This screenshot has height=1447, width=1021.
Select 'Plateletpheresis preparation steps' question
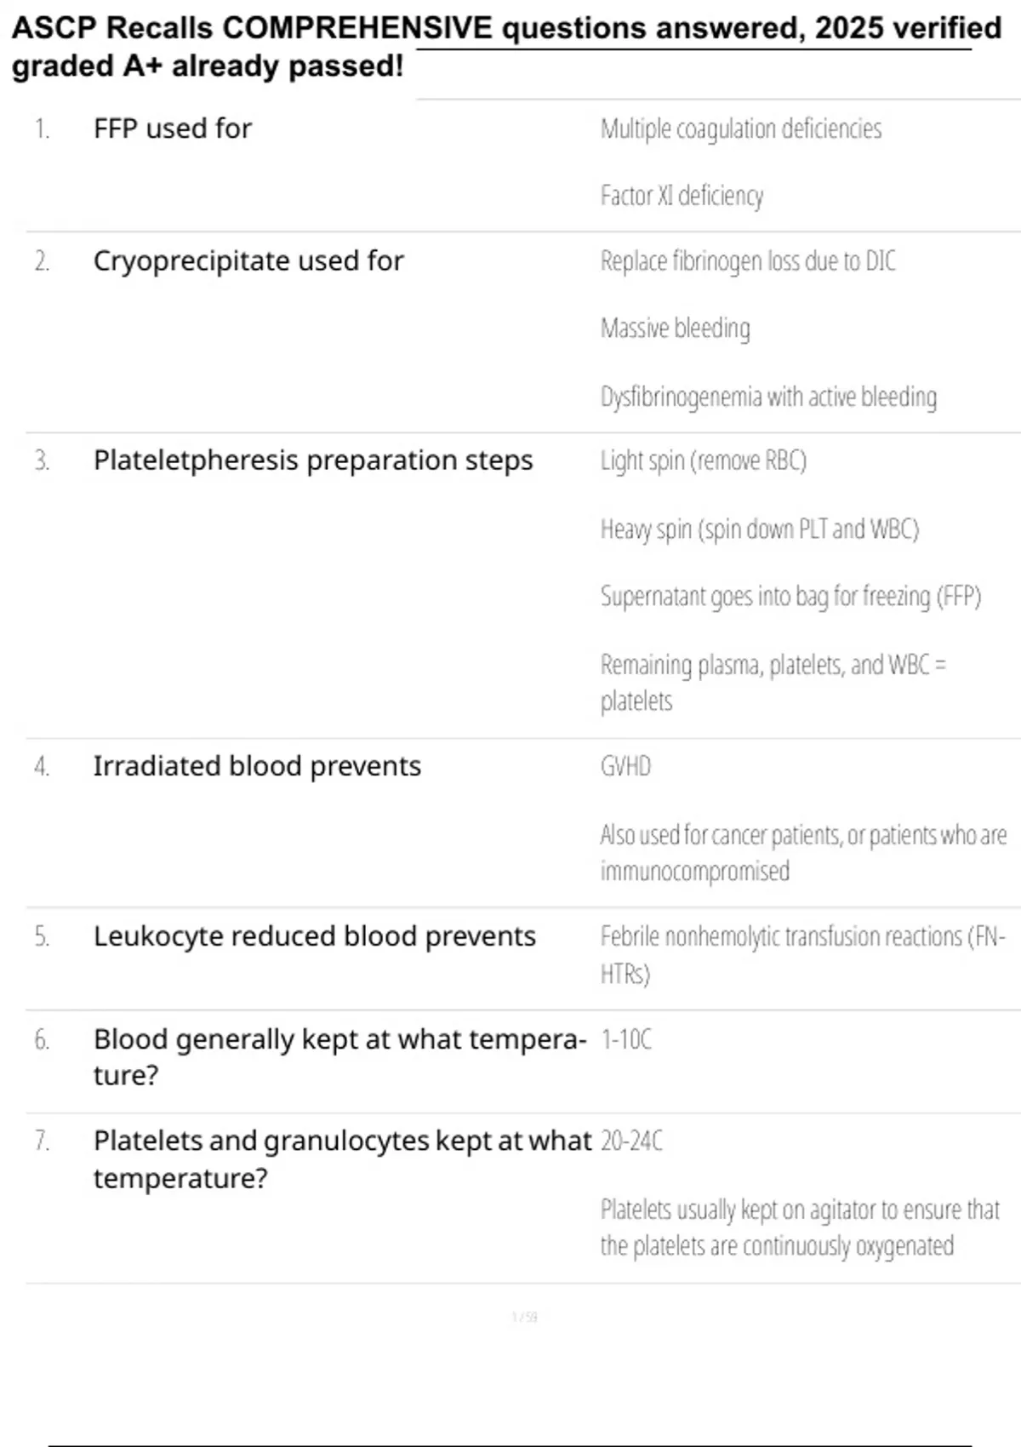(313, 460)
